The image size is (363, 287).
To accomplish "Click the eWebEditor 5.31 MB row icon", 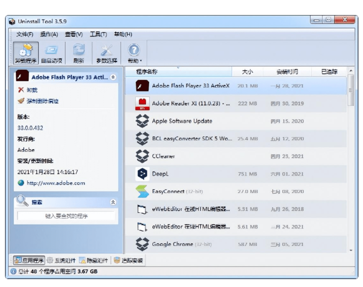I will [142, 209].
